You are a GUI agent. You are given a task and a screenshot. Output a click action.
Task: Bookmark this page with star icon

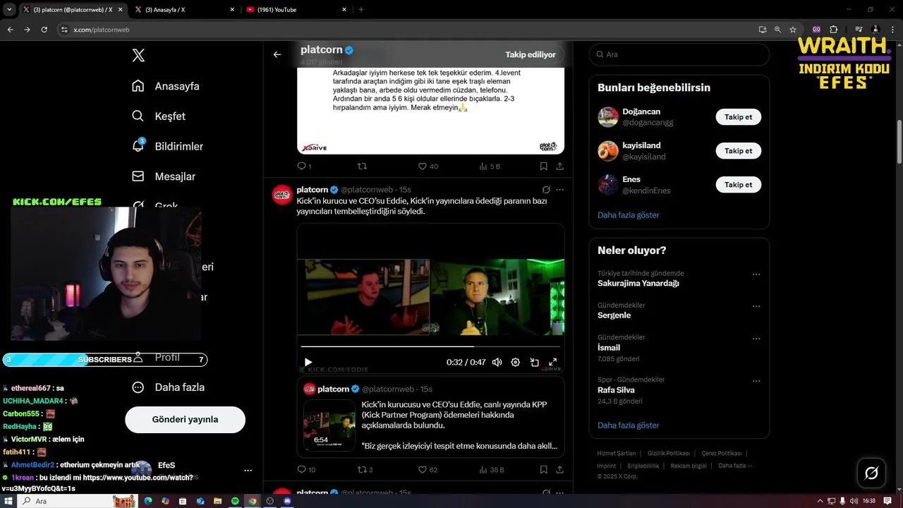point(793,30)
